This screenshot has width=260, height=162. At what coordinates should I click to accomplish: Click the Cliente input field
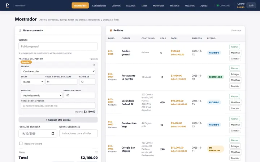click(x=58, y=46)
